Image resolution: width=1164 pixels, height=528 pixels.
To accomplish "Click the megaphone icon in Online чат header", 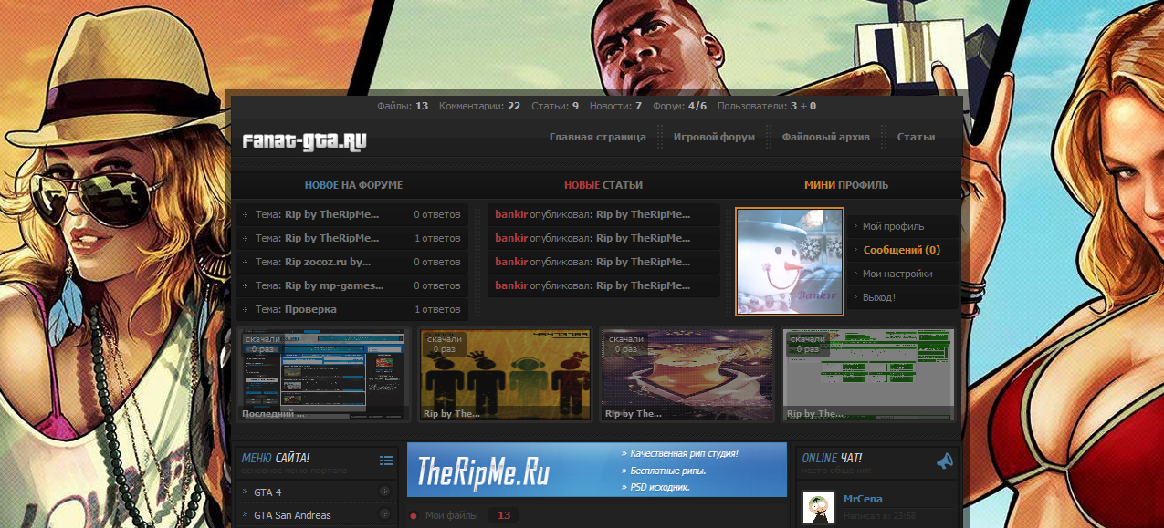I will [945, 461].
